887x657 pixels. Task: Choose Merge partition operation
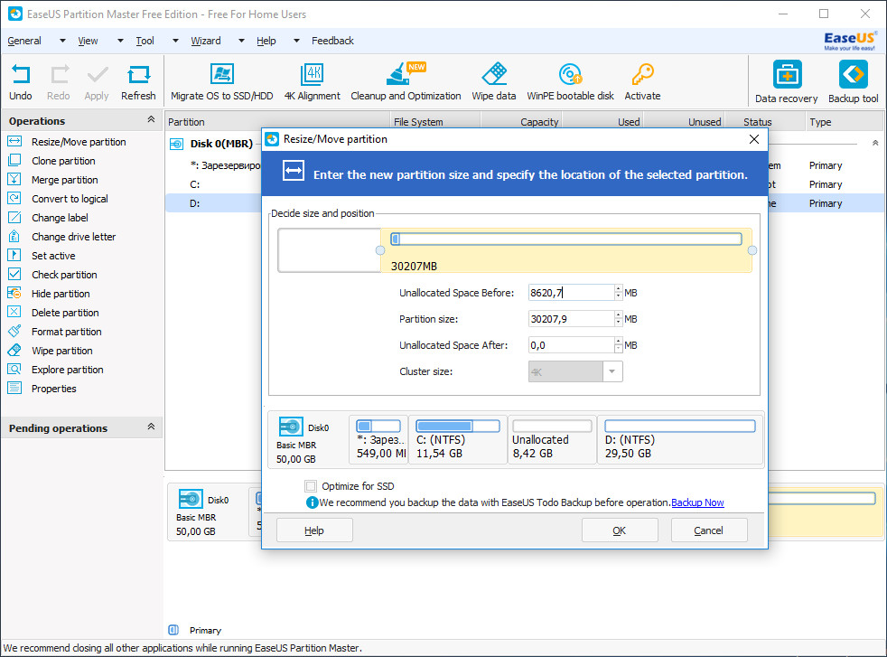pyautogui.click(x=64, y=180)
